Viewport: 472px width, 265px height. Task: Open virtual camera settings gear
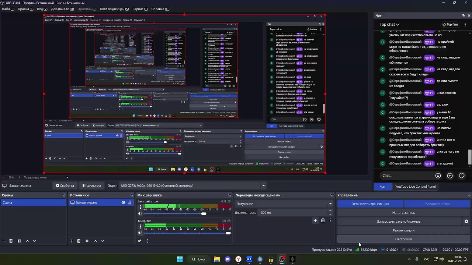pos(466,222)
